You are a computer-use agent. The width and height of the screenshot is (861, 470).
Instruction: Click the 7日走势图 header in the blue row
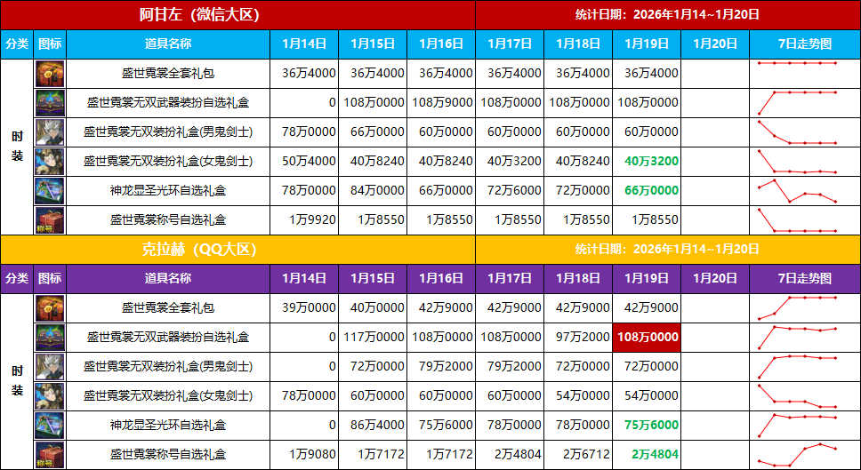click(x=805, y=44)
